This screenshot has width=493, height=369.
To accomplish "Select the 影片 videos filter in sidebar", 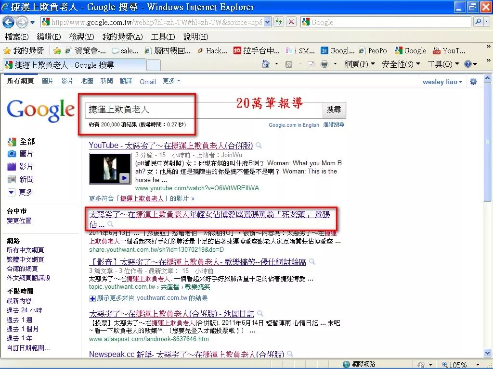I will (x=21, y=166).
